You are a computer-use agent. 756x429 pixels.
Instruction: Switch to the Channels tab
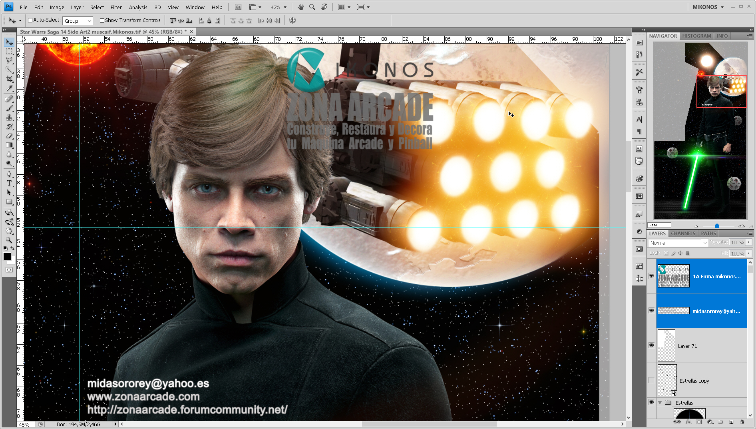point(683,233)
